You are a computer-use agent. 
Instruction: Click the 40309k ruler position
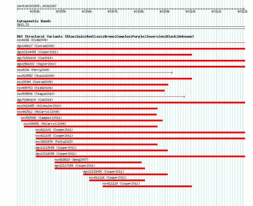point(165,11)
